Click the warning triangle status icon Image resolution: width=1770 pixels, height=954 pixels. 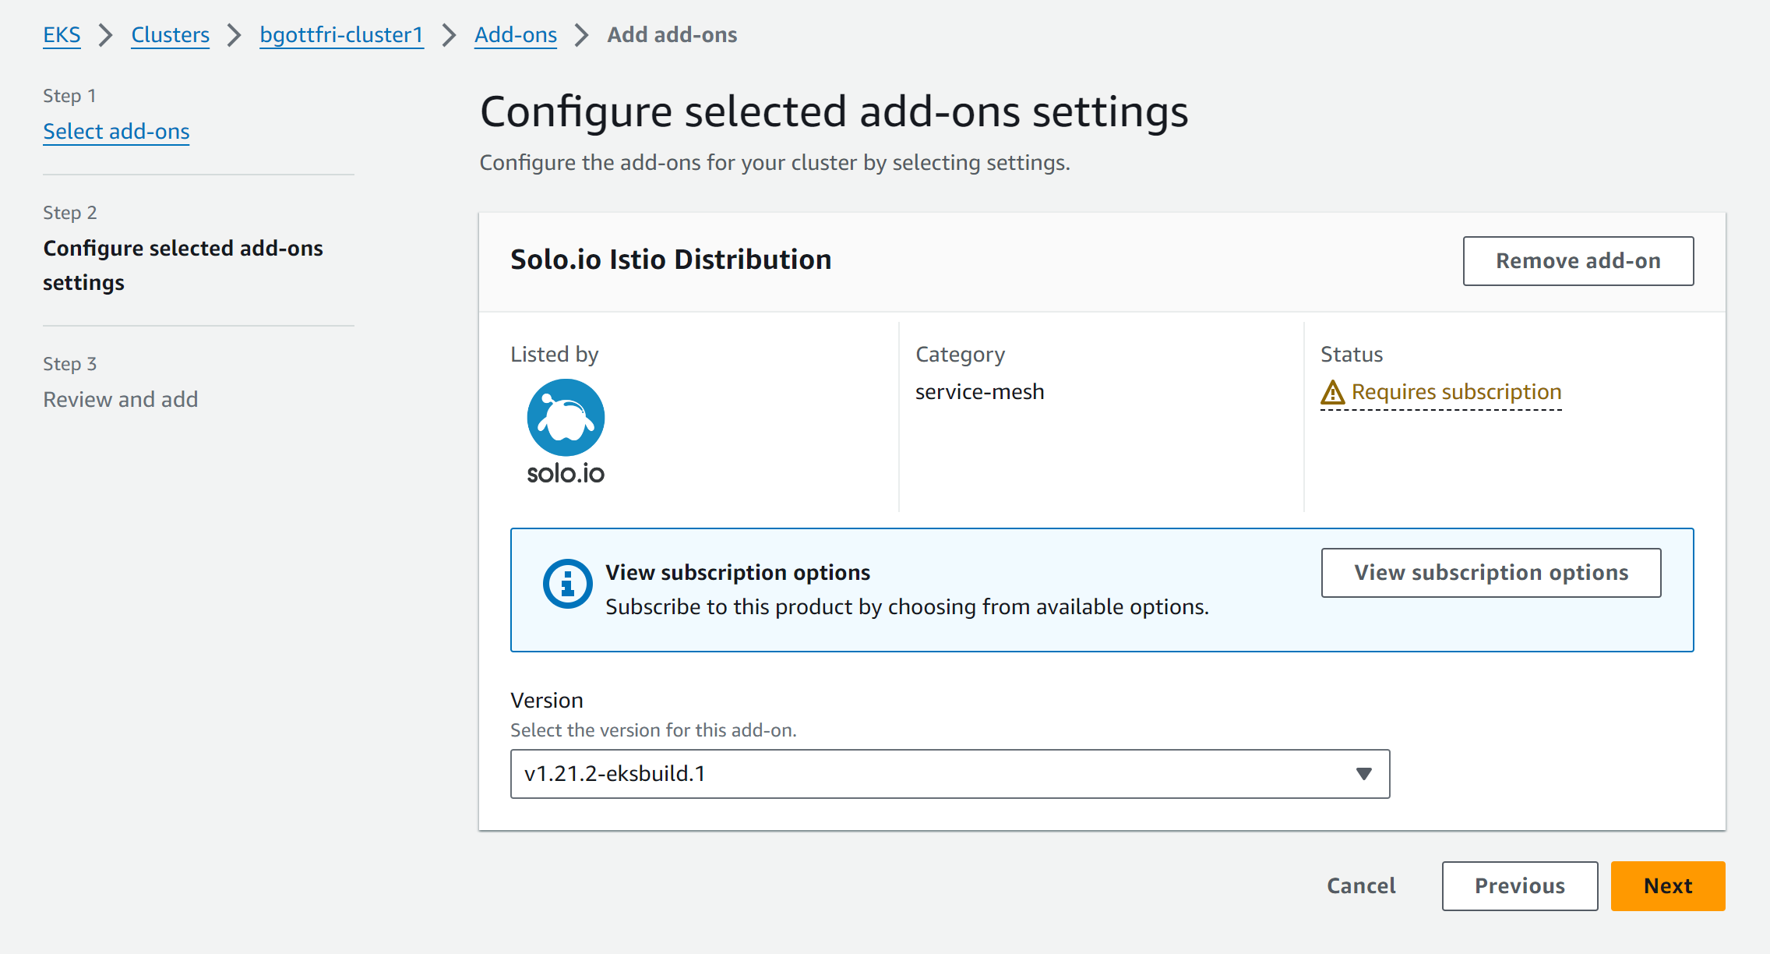tap(1332, 392)
